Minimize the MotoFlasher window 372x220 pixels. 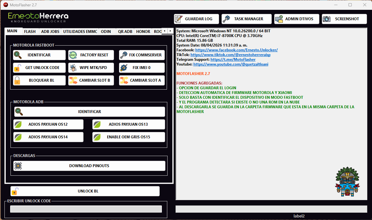[336, 5]
